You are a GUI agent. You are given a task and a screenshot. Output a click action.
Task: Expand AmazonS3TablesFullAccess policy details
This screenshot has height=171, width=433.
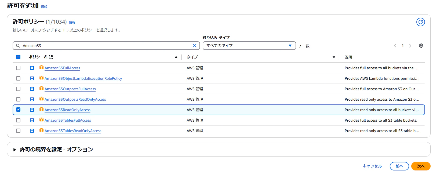pyautogui.click(x=32, y=120)
